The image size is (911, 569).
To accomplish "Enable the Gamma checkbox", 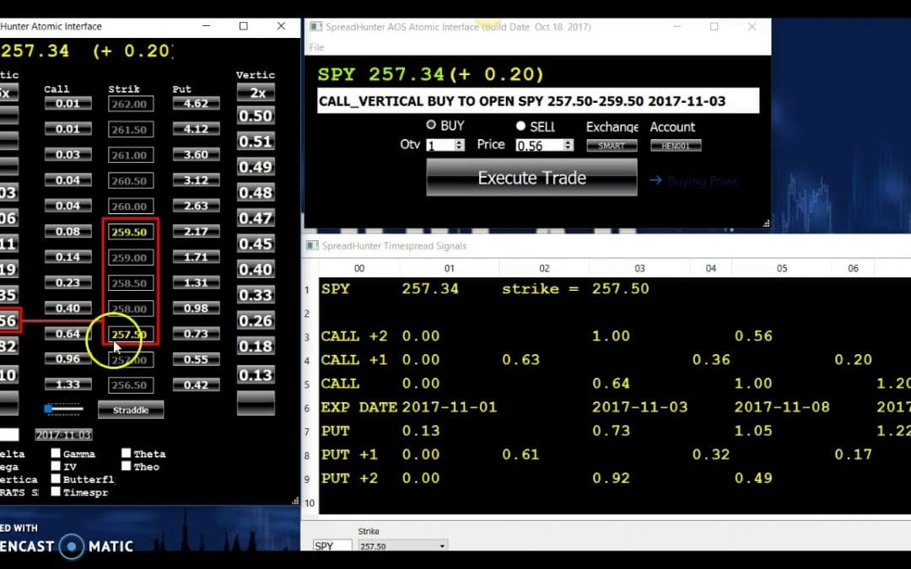I will point(56,453).
